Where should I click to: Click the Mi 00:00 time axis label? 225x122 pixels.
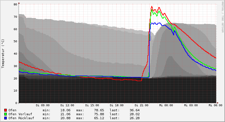[x=166, y=105]
